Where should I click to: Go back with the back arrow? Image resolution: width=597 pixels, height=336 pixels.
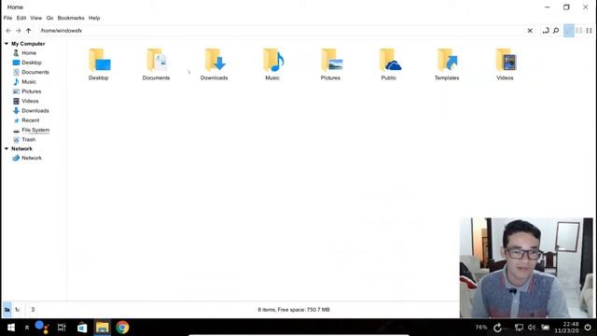[x=8, y=31]
